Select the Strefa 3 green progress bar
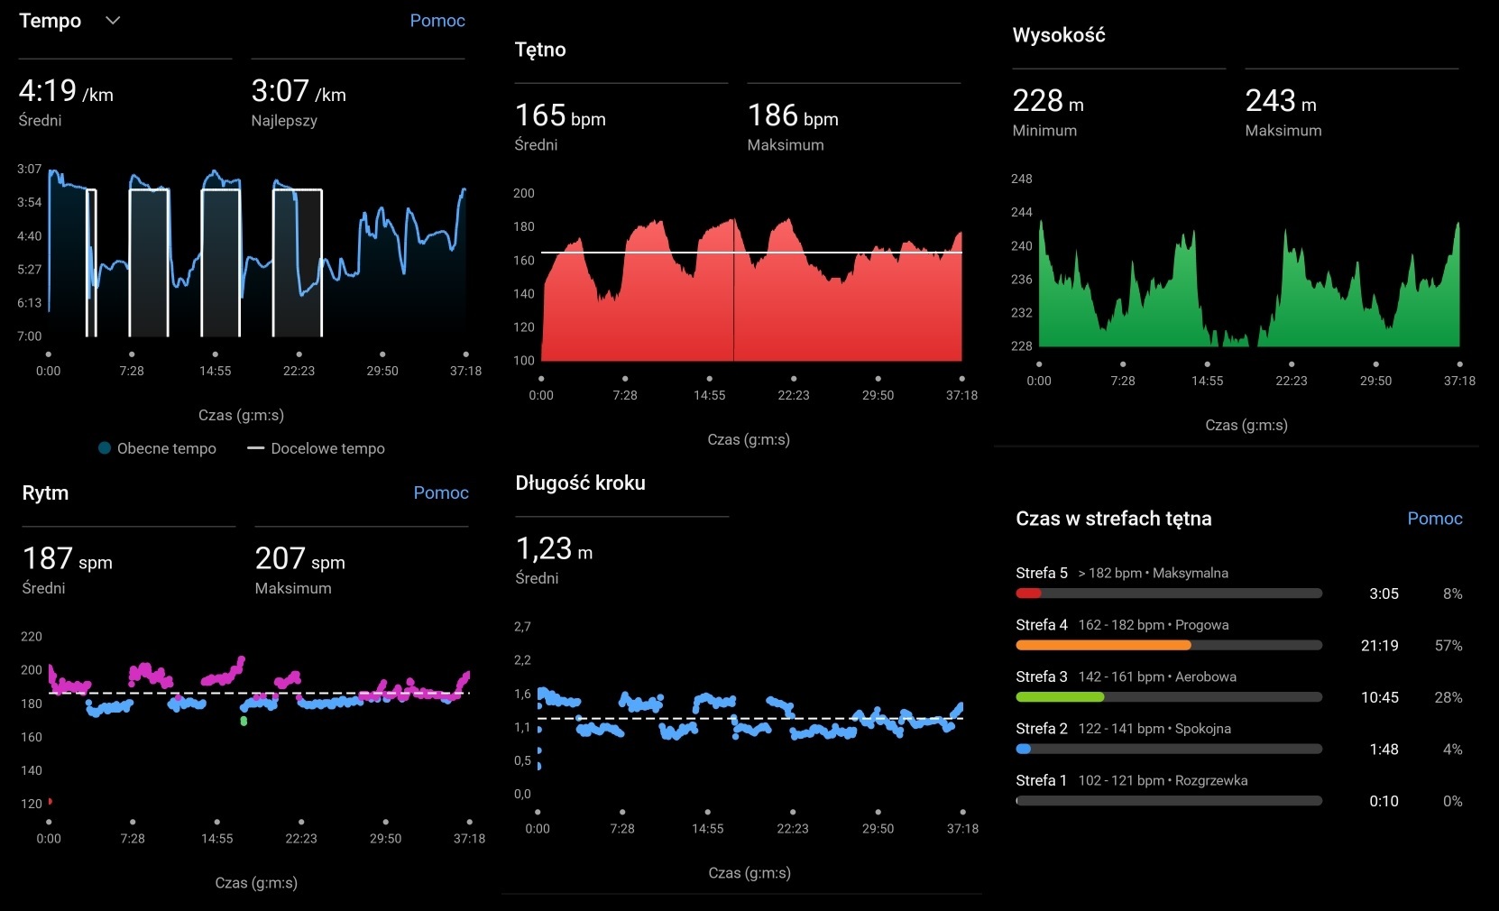The height and width of the screenshot is (911, 1499). (x=1168, y=697)
